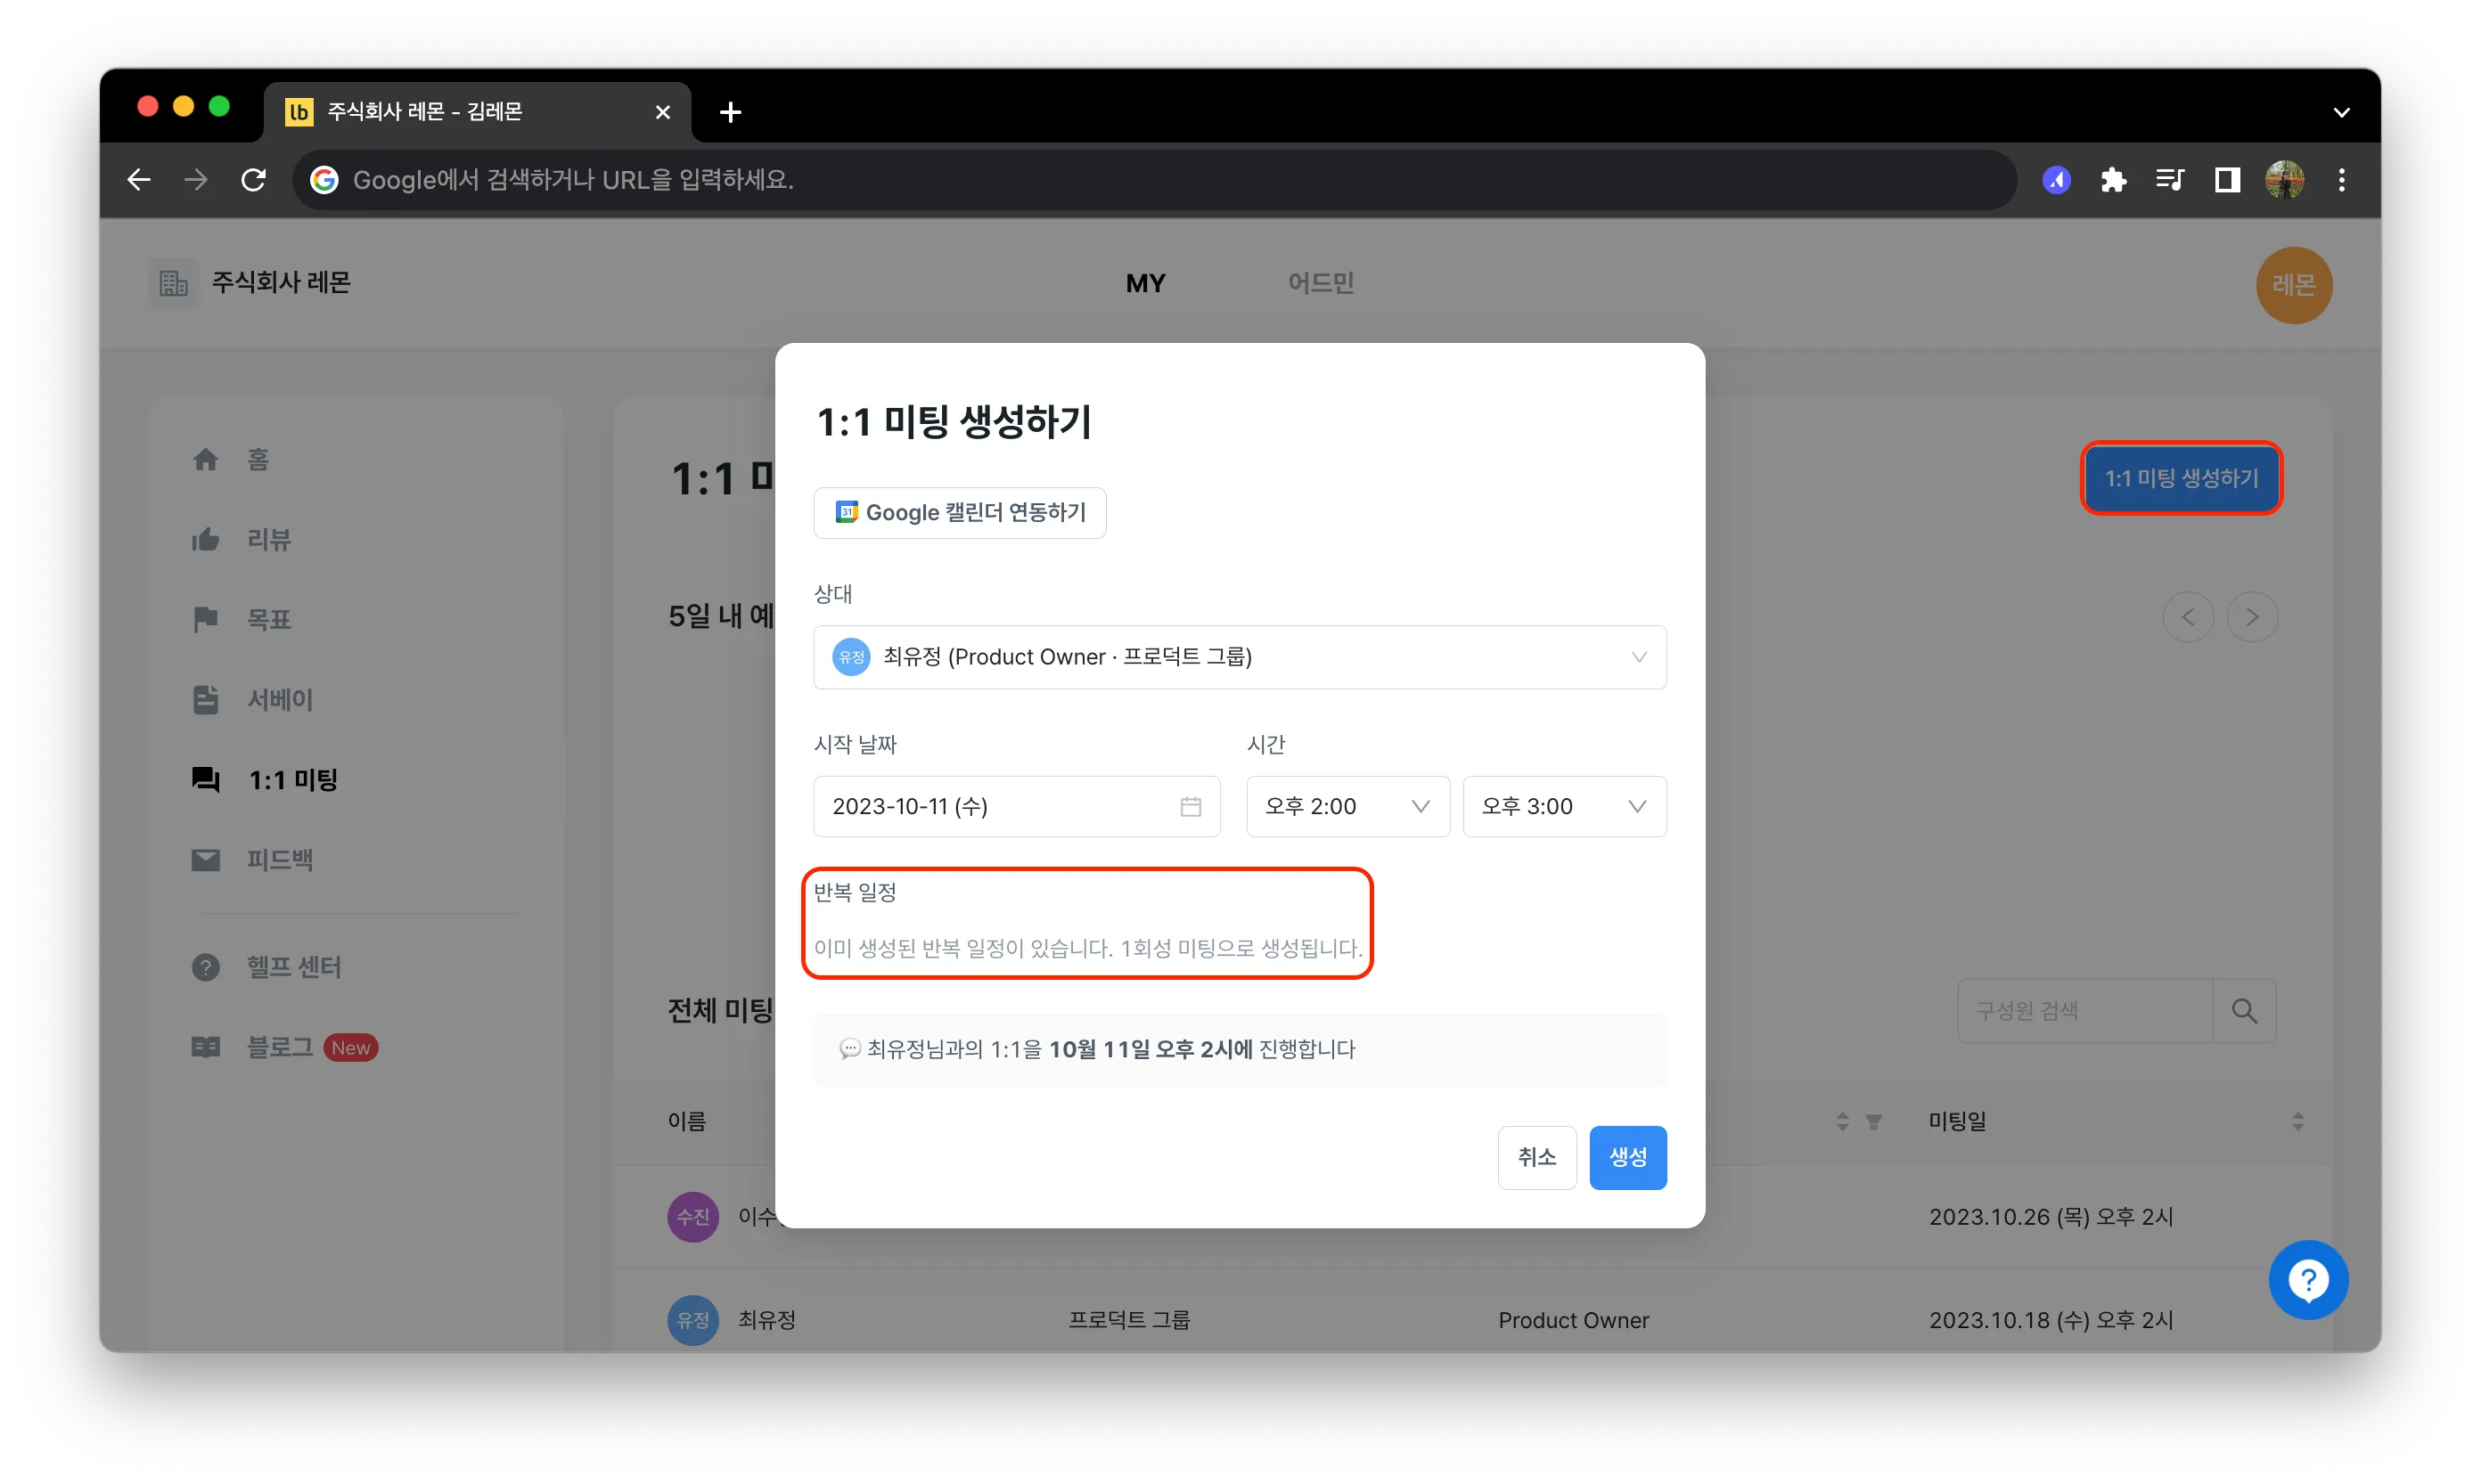This screenshot has height=1484, width=2481.
Task: Select the 2023.10.26 (목) 오후 2시 cell
Action: click(x=2051, y=1217)
